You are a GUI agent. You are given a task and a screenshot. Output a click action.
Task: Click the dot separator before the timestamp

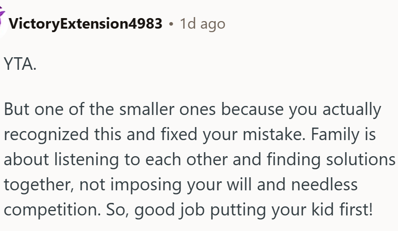click(171, 24)
